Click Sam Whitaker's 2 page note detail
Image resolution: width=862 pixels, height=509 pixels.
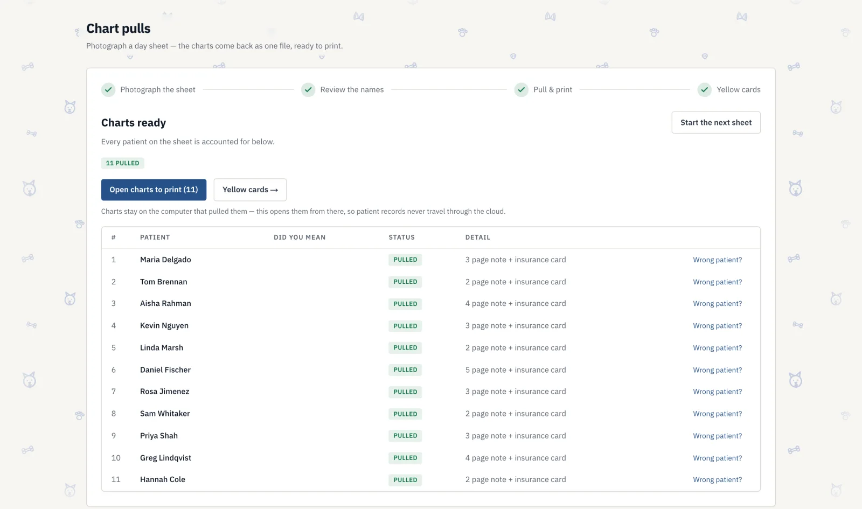coord(516,414)
